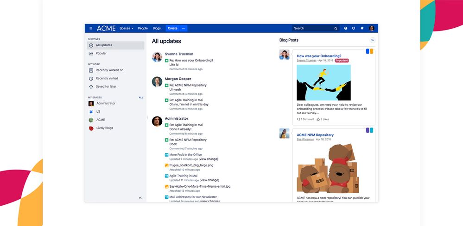Click the Lively Blogs red icon
This screenshot has height=226, width=463.
(x=91, y=128)
